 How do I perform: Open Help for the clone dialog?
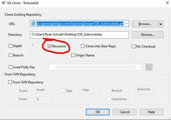(151, 112)
